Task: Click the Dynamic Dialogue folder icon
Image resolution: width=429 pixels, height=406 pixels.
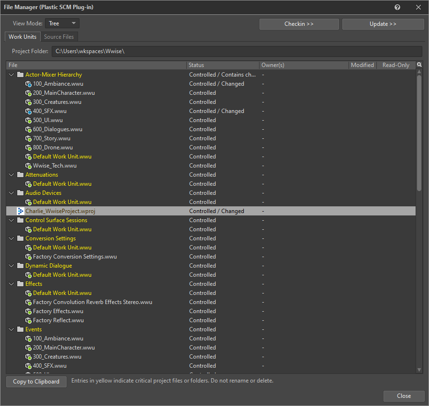Action: coord(20,266)
